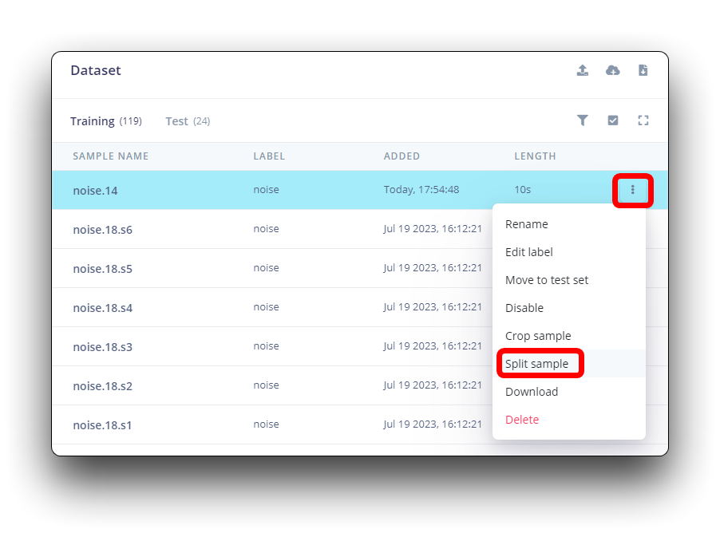Screen dimensions: 720x533
Task: Click the LABEL column header
Action: [x=269, y=156]
